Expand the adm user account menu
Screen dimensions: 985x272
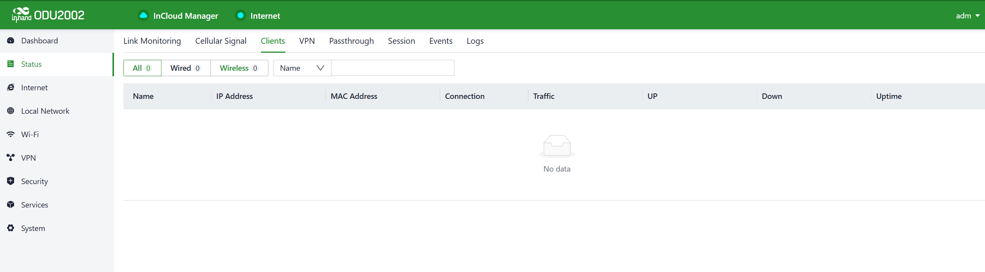pos(967,16)
